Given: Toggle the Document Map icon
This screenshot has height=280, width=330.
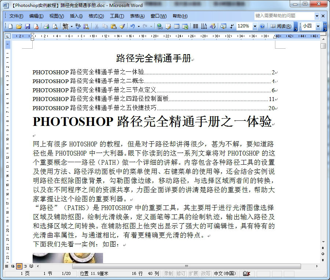Looking at the screenshot, I should coord(223,26).
